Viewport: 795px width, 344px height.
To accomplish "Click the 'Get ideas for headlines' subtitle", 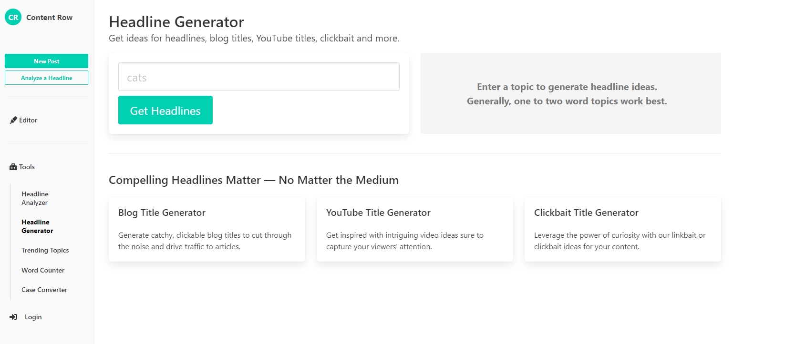I will click(254, 38).
